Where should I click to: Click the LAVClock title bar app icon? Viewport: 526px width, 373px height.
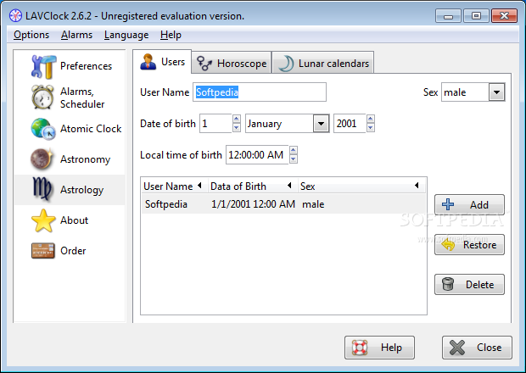pos(15,16)
